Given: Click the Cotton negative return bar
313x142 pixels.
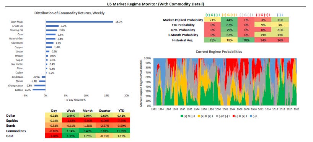Looking at the screenshot, I should [39, 90].
